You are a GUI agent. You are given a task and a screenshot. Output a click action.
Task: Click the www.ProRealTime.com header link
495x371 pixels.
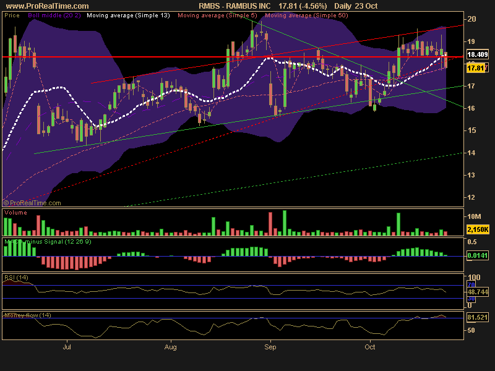(x=48, y=6)
